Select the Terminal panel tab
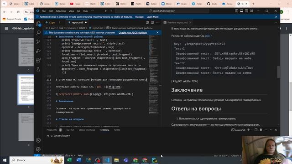Screen dimensions: 292x164 pyautogui.click(x=104, y=130)
